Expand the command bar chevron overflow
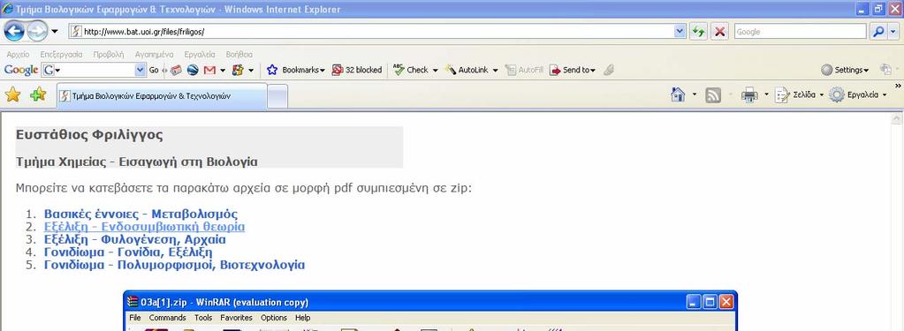Screen dimensions: 904x331 [898, 87]
